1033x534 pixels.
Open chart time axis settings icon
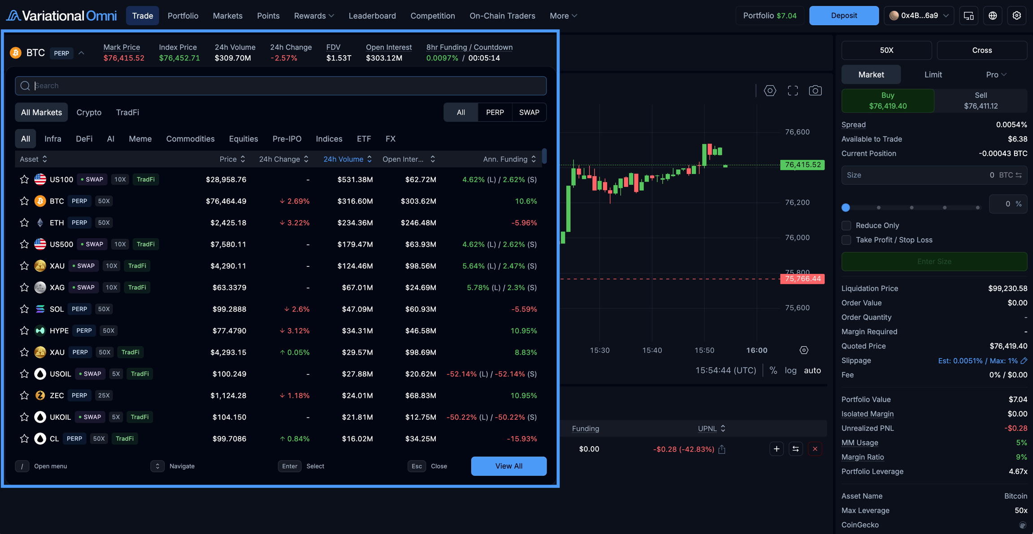804,350
